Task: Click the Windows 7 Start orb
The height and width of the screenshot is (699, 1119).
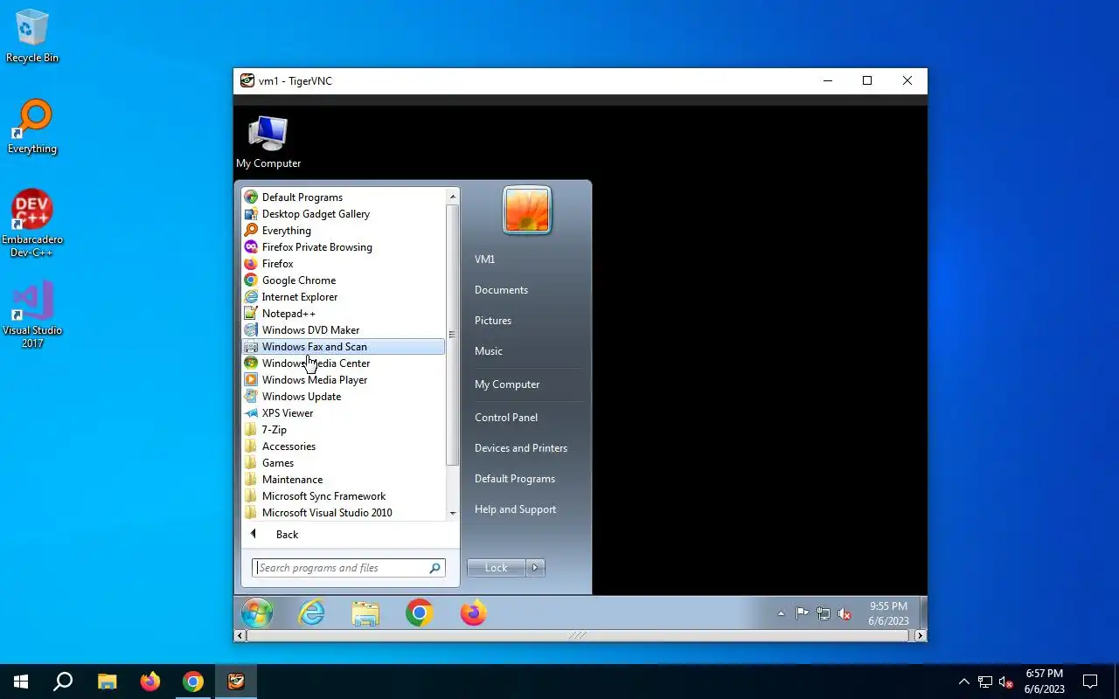Action: pyautogui.click(x=257, y=613)
